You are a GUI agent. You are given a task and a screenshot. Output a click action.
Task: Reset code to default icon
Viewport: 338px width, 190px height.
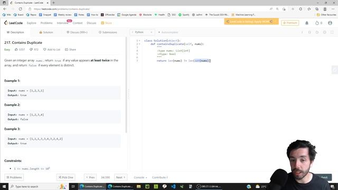(x=317, y=32)
